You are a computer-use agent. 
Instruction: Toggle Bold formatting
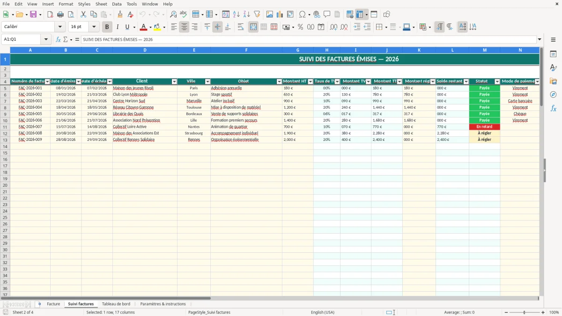107,27
